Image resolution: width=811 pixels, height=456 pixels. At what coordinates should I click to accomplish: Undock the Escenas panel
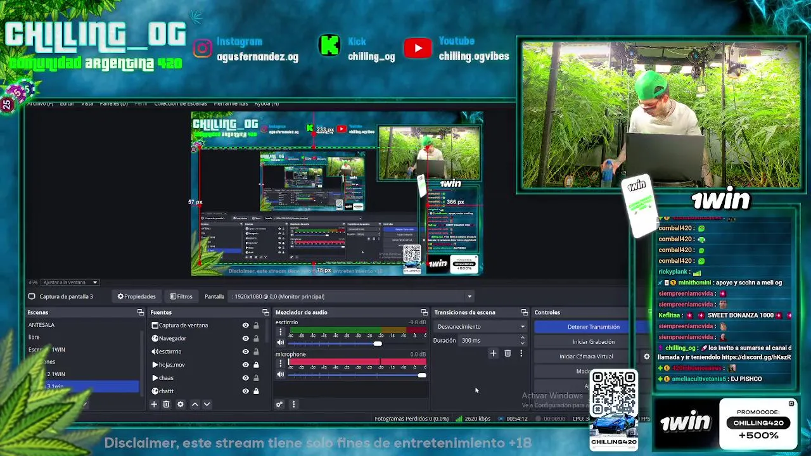[x=141, y=312]
